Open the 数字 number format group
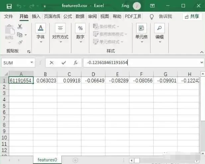Screen dimensions: 205x164 click(x=80, y=33)
